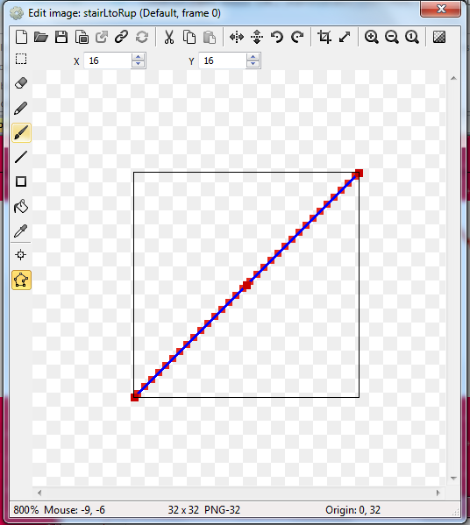Pick the Paint Bucket fill tool
The image size is (470, 525).
(x=21, y=206)
